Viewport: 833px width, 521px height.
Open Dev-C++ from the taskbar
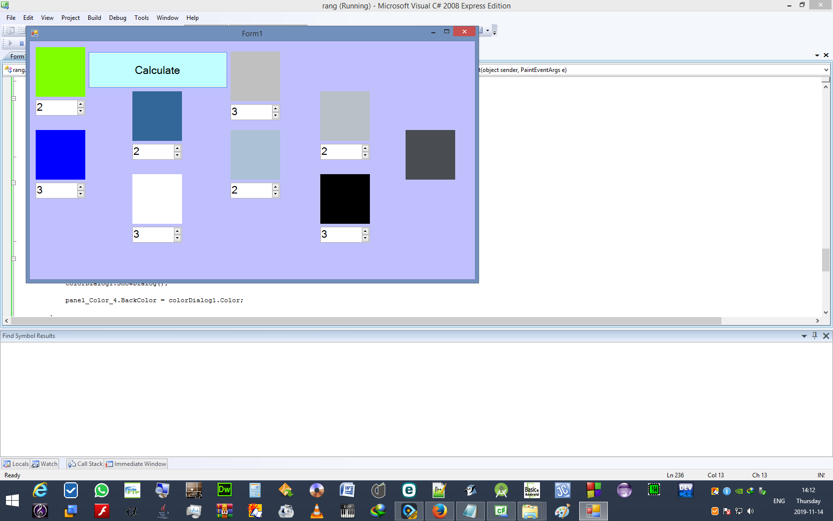[685, 490]
